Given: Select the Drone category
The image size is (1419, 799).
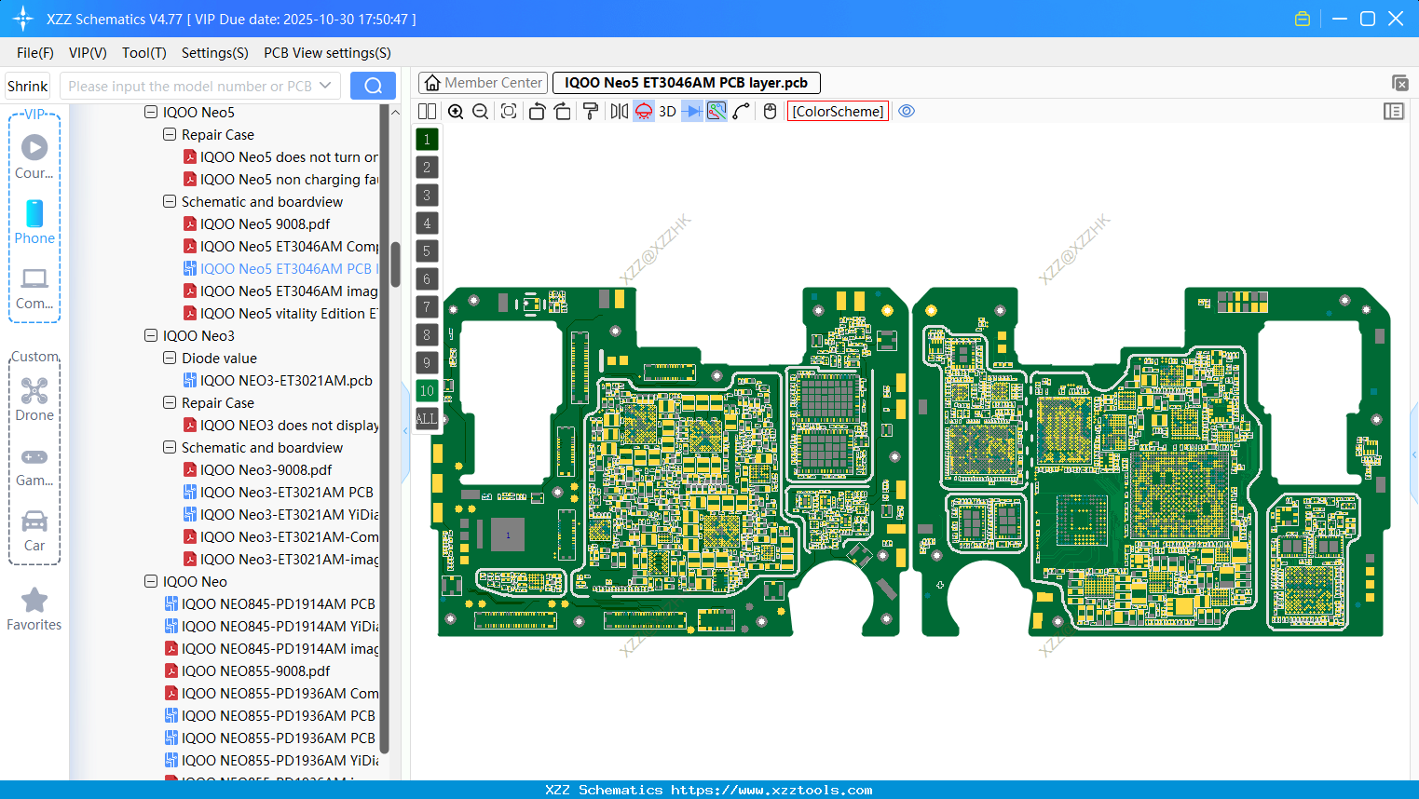Looking at the screenshot, I should pyautogui.click(x=34, y=399).
